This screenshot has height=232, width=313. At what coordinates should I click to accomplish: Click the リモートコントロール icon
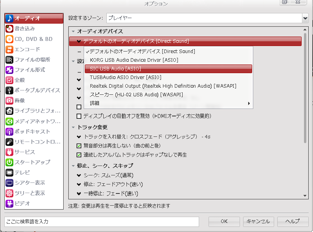9,142
